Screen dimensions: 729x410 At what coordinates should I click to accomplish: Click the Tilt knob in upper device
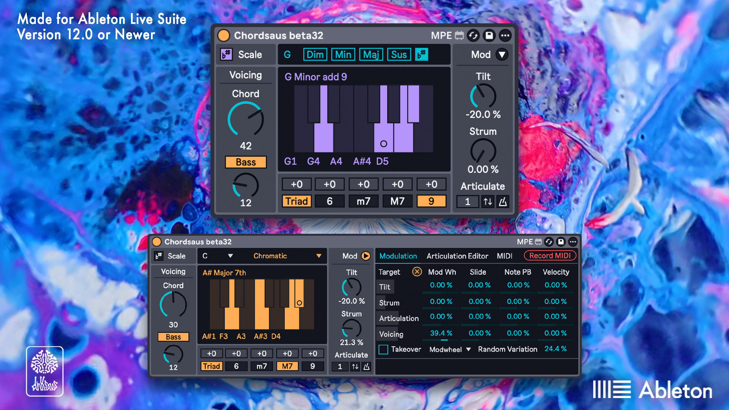click(x=483, y=96)
